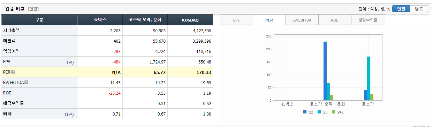This screenshot has height=127, width=433.
Task: Click the KOSDAQ operating profit 110,716
Action: [x=204, y=52]
